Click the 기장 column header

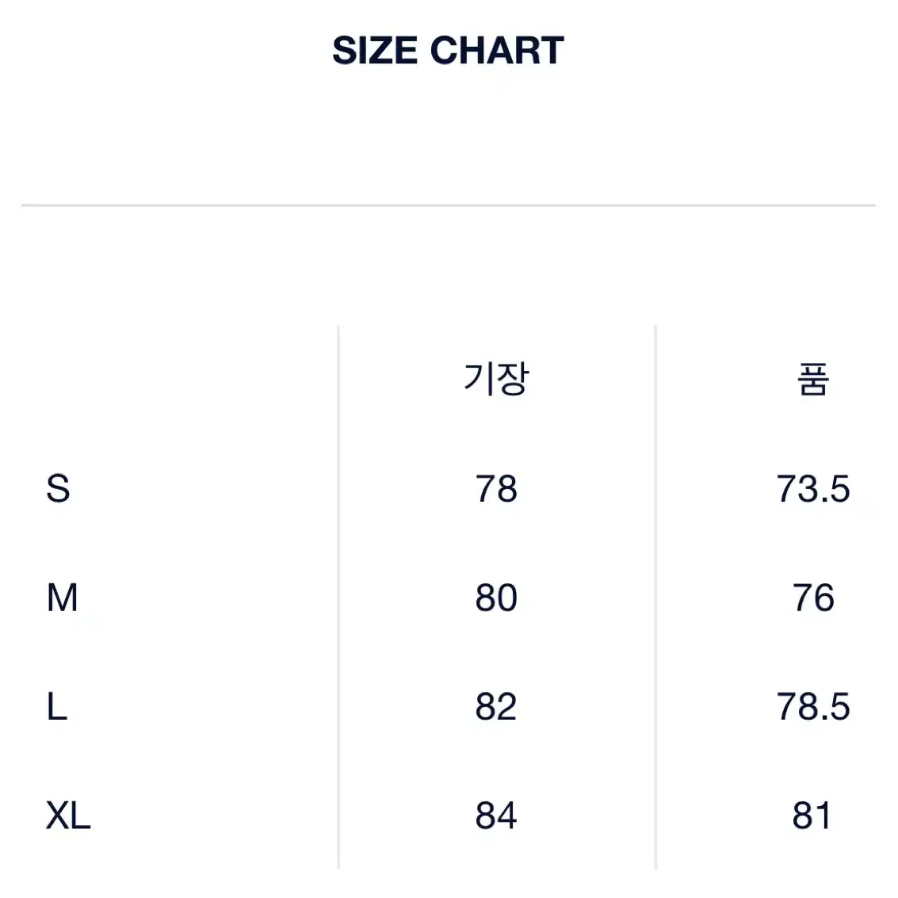[x=496, y=379]
